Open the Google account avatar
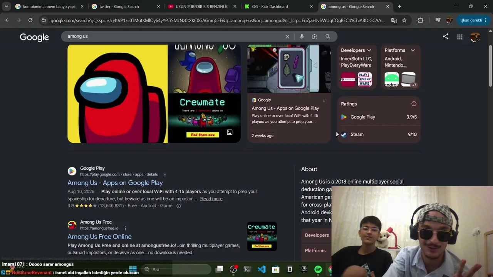The image size is (493, 277). [x=475, y=37]
